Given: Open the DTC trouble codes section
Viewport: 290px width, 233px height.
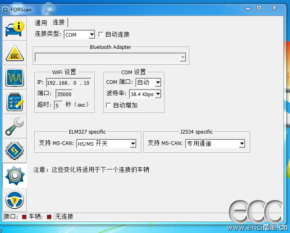Looking at the screenshot, I should [14, 54].
